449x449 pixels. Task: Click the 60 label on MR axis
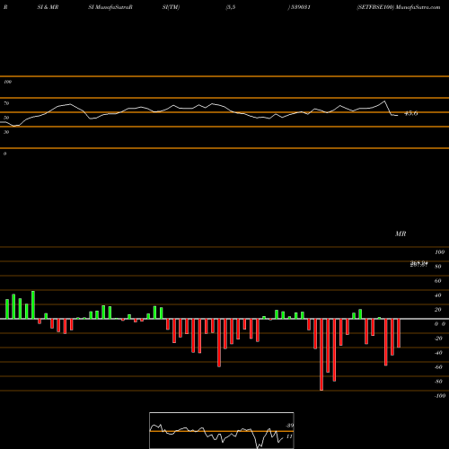coord(437,281)
